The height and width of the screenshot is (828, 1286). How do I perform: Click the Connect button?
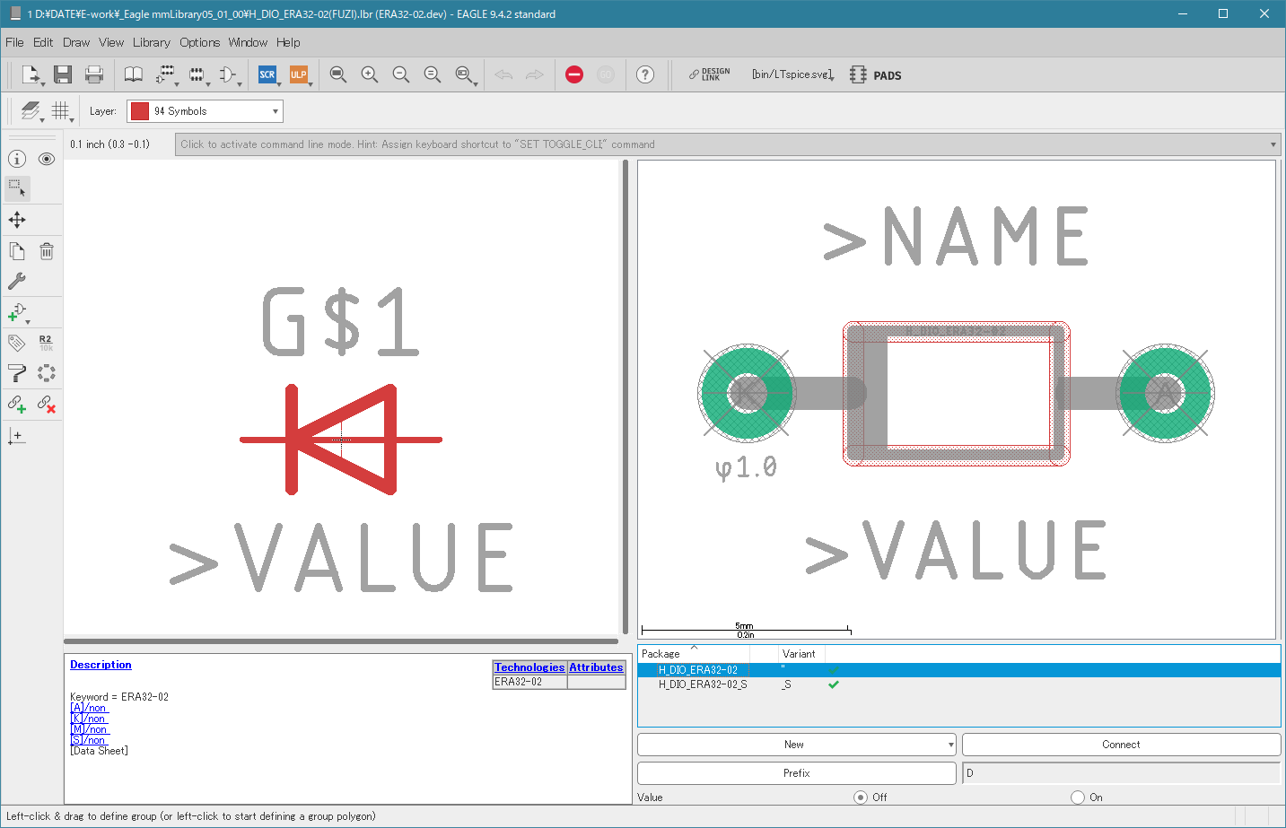(1121, 745)
